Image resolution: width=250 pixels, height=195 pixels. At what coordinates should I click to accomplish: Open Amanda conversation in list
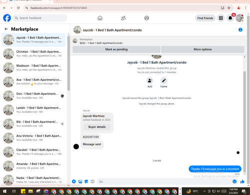click(33, 166)
